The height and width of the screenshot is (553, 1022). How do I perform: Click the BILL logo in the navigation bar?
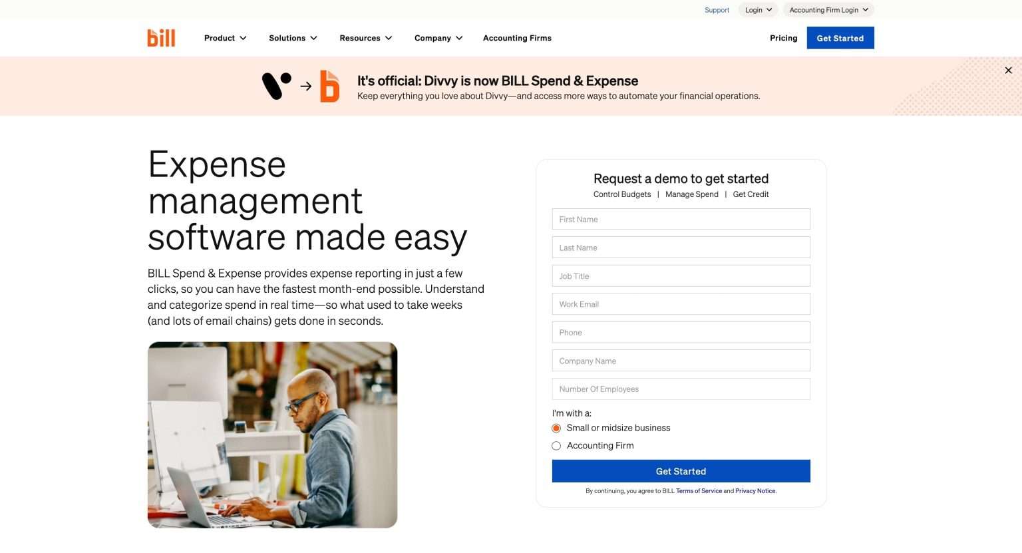coord(161,38)
